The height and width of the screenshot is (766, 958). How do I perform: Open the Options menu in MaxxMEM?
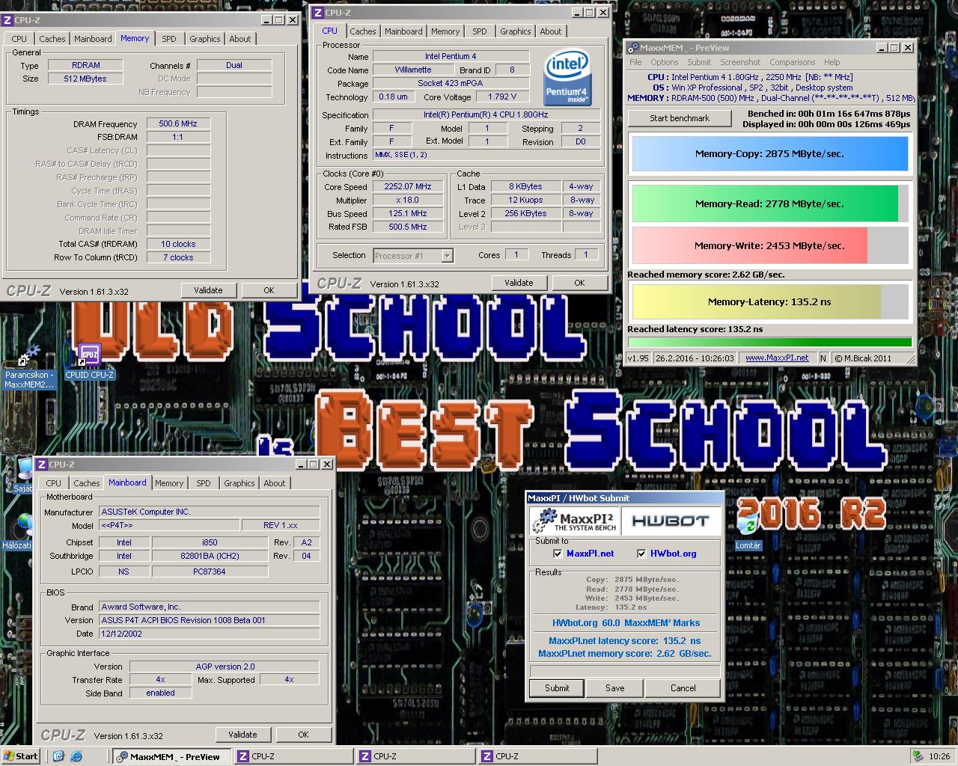[665, 63]
